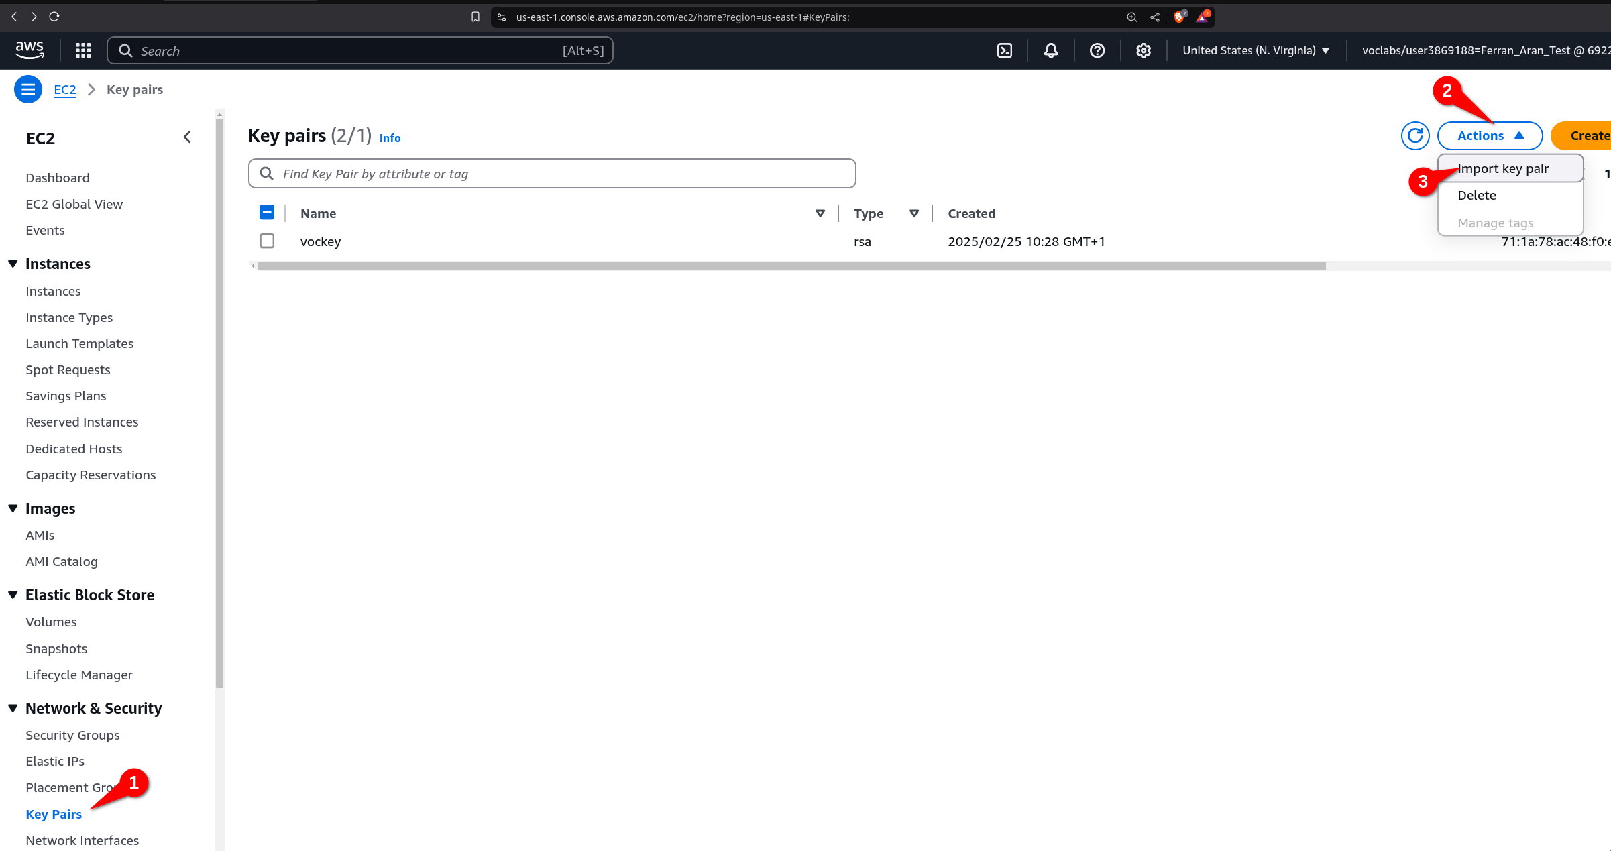Bookmark the current page

tap(476, 17)
